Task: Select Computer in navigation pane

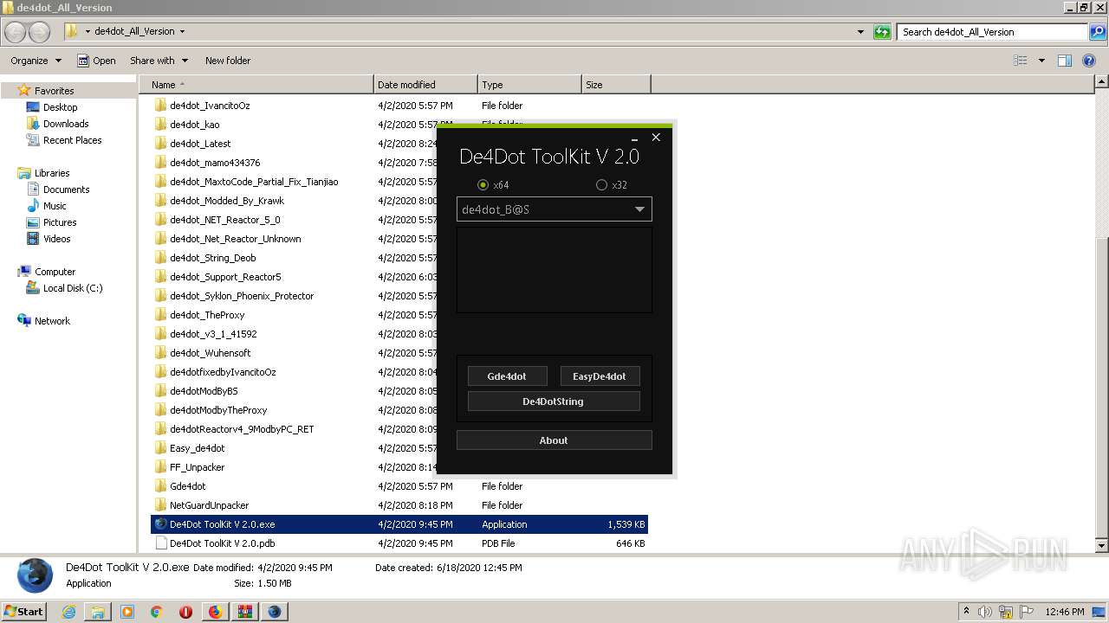Action: (55, 272)
